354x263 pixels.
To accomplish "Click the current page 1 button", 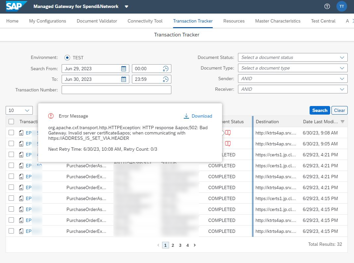I will pos(165,245).
